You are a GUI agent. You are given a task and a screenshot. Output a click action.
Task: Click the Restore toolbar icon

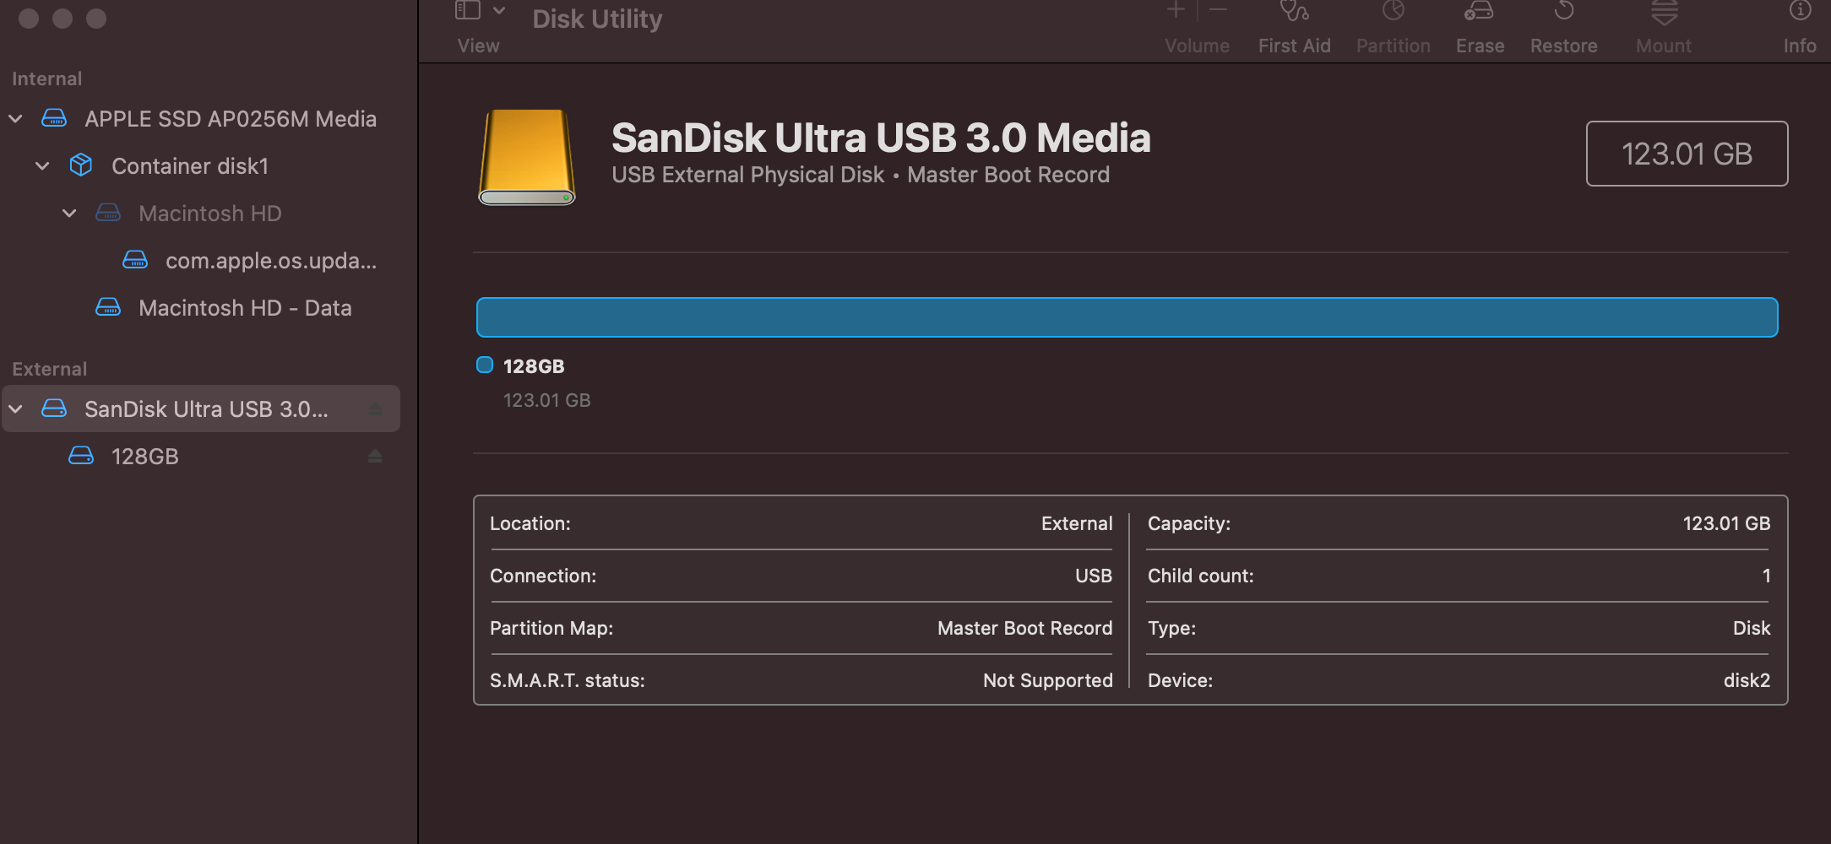[1563, 12]
